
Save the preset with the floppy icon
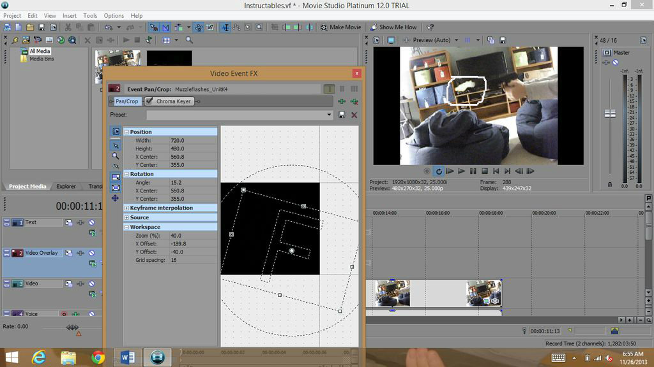click(342, 115)
